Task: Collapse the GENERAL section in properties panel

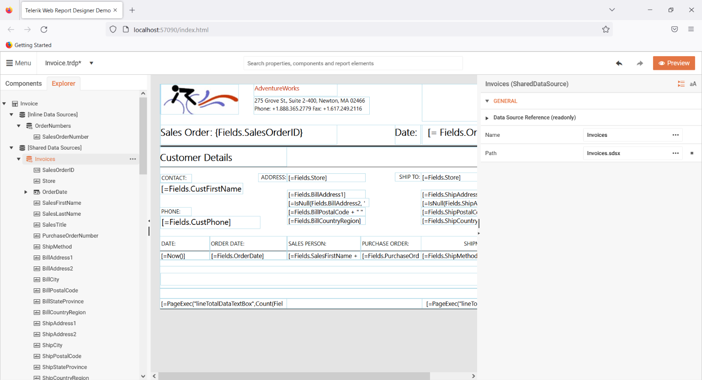Action: click(487, 101)
